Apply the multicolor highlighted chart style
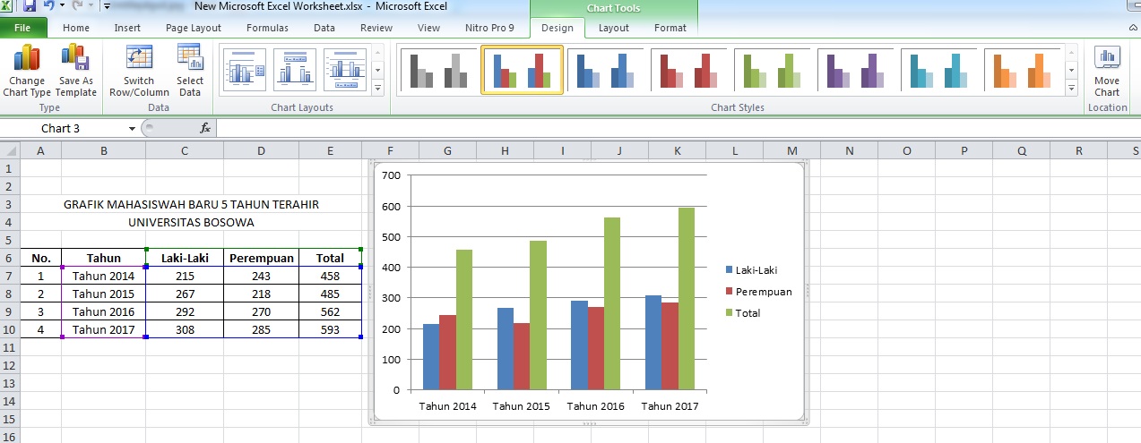1141x443 pixels. [523, 70]
